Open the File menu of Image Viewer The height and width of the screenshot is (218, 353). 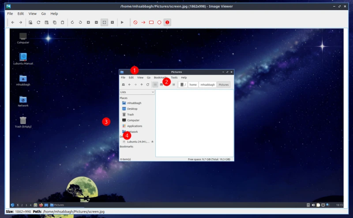point(10,14)
